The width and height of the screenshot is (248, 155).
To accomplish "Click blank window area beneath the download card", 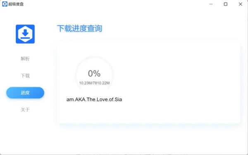I will pyautogui.click(x=149, y=139).
